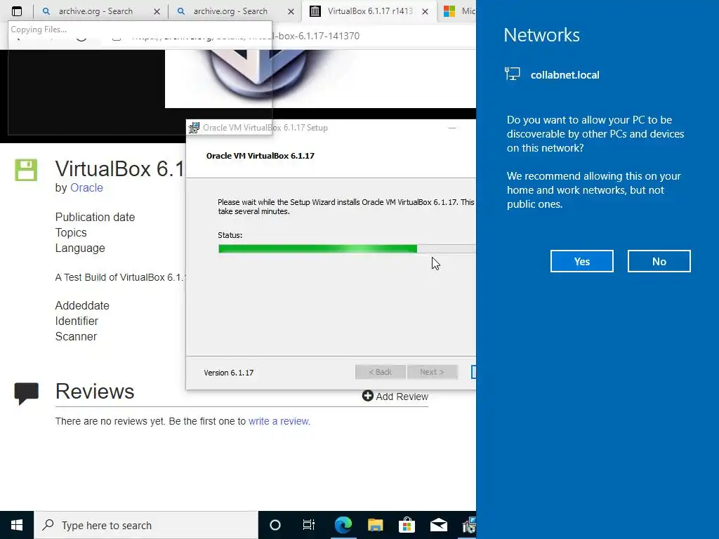Click the VirtualBox Setup title bar icon
The height and width of the screenshot is (539, 719).
tap(194, 128)
